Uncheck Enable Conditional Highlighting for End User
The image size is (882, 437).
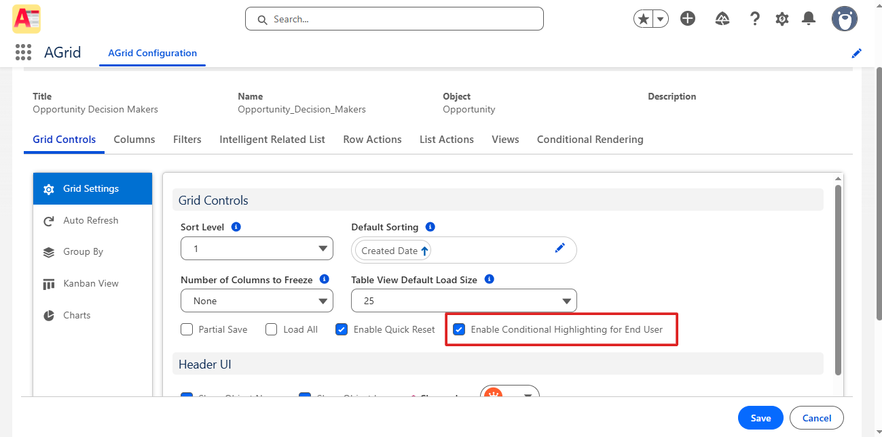point(459,330)
